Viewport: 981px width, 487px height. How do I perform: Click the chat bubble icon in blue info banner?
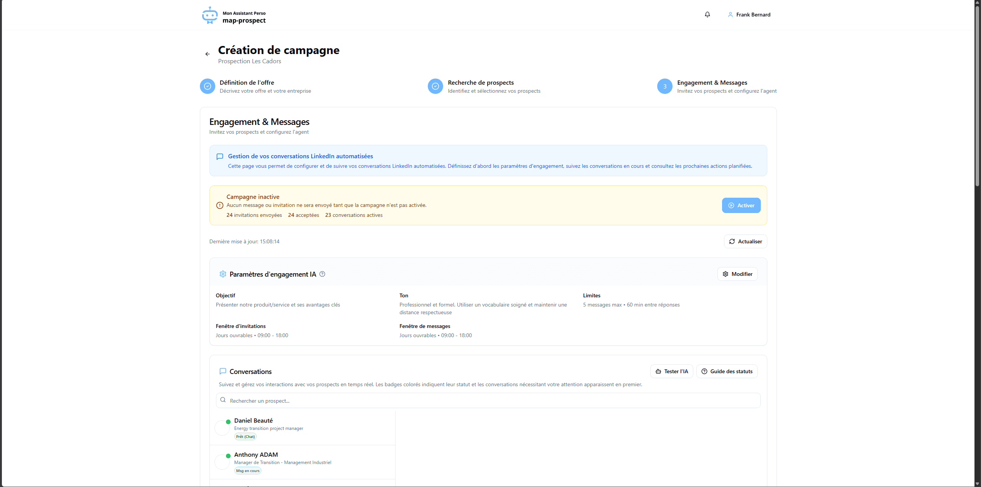click(220, 156)
